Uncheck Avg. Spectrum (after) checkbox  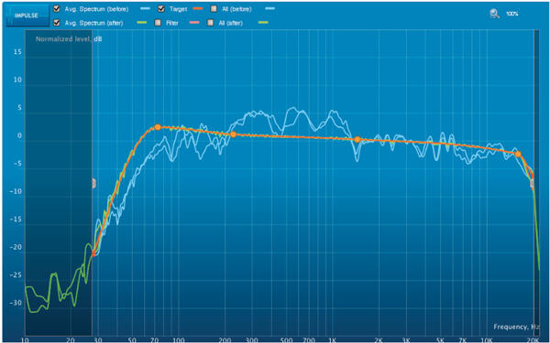(x=56, y=22)
